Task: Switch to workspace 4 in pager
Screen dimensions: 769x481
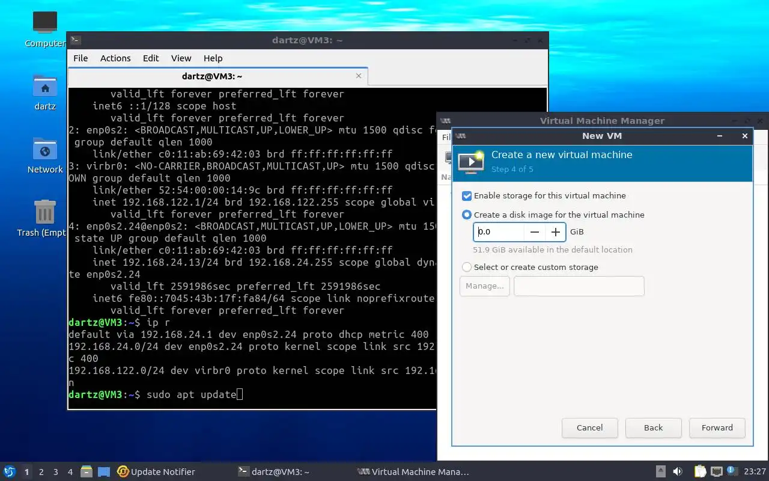Action: coord(70,472)
